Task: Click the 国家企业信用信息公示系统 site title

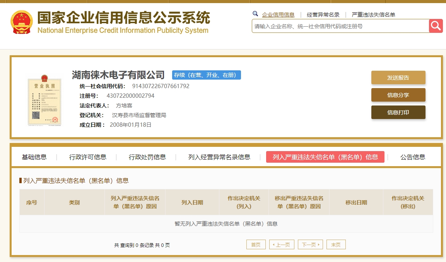Action: point(124,18)
